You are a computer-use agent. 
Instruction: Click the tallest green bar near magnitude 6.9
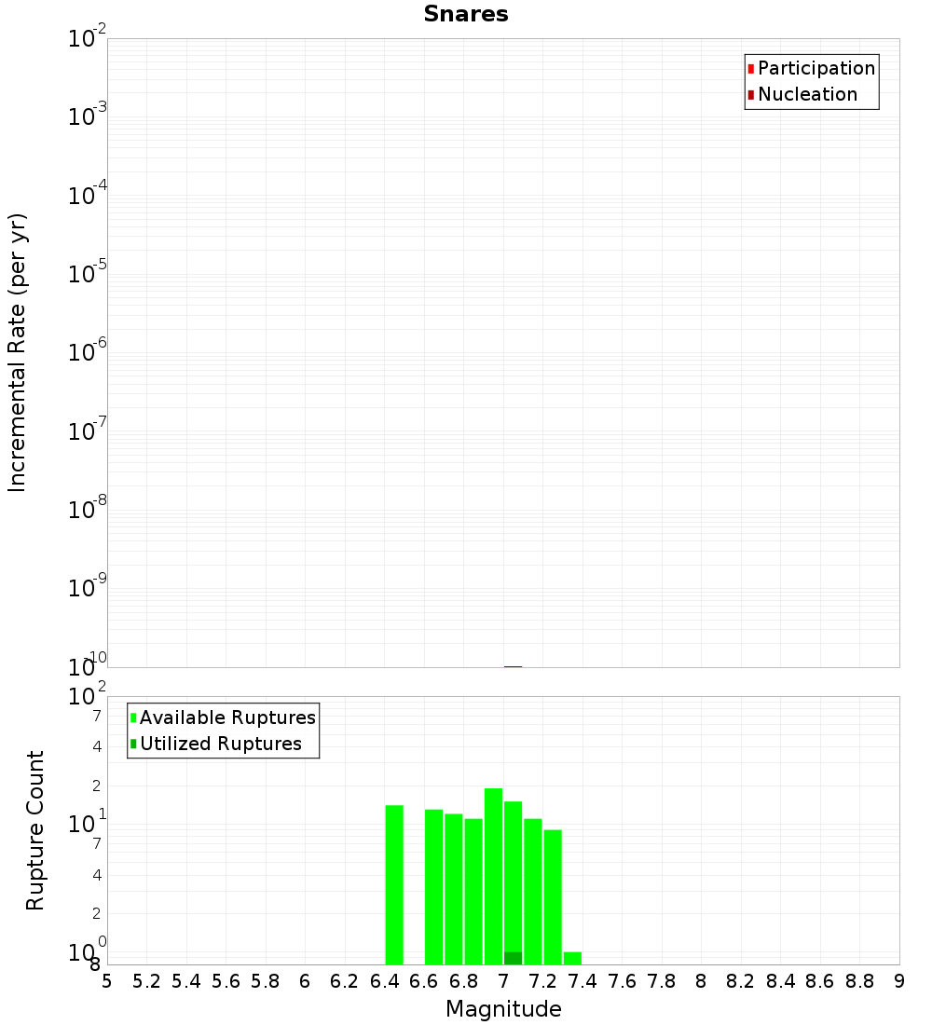point(493,876)
